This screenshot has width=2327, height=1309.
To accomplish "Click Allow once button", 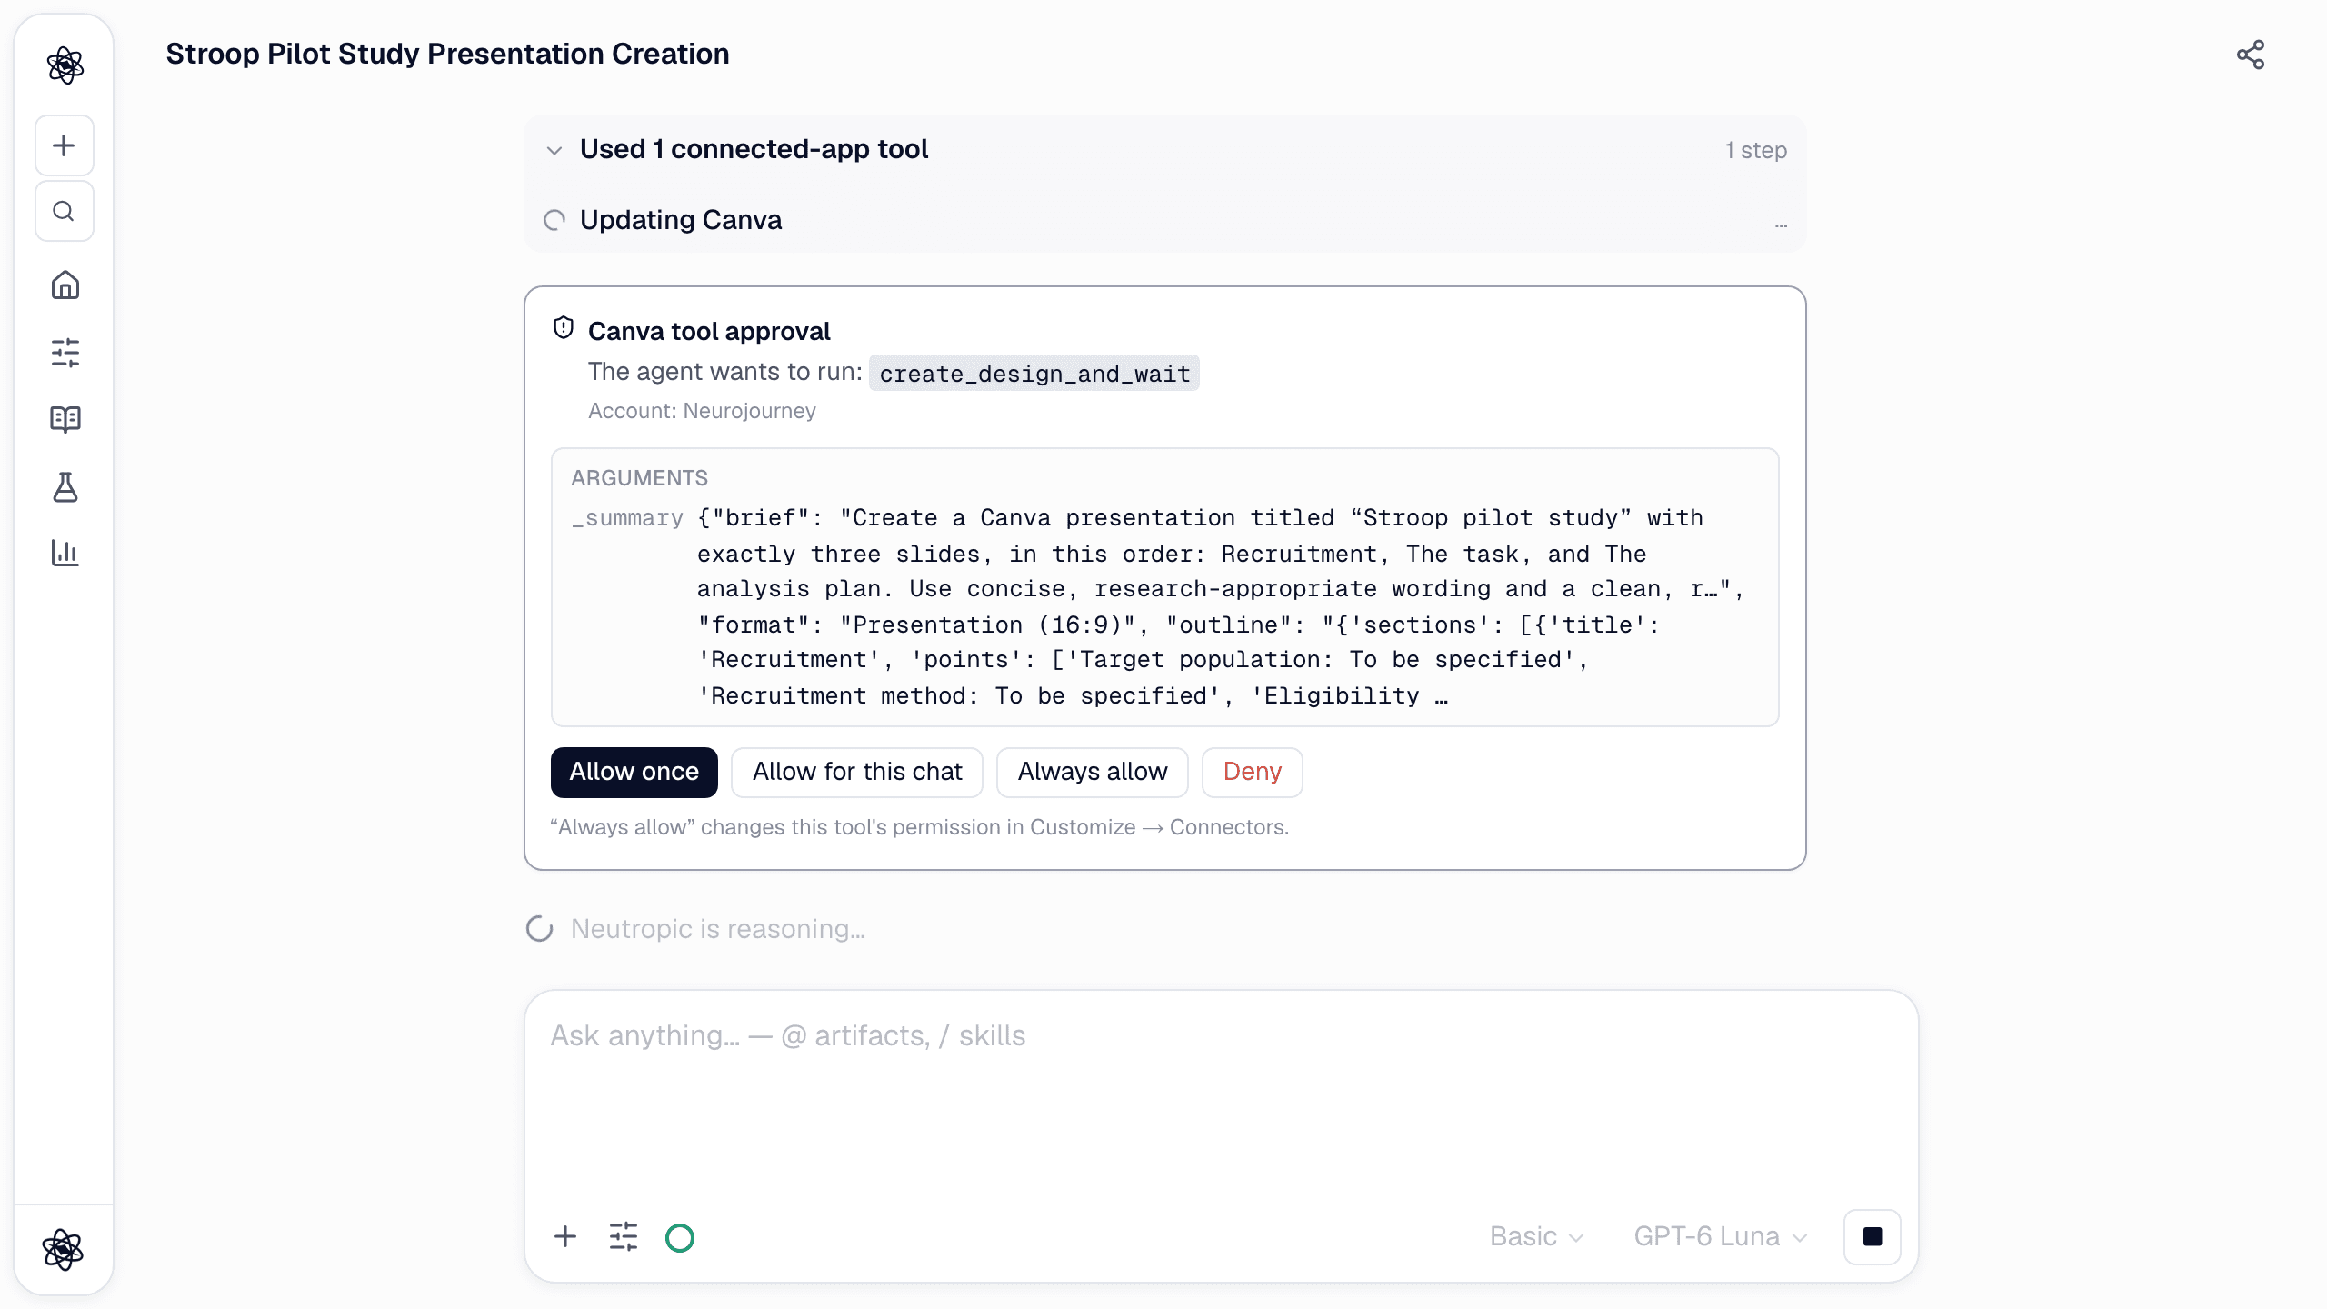I will click(634, 772).
